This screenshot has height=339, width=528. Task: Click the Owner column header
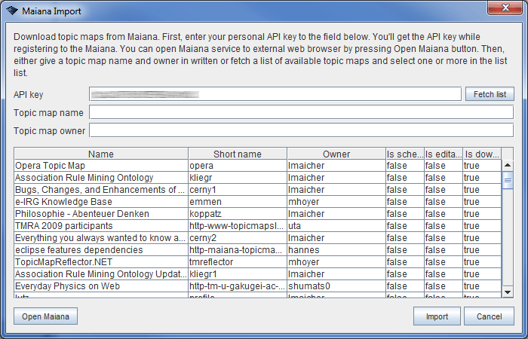336,154
